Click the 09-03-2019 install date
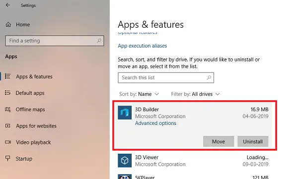298x179 pixels. click(x=255, y=164)
